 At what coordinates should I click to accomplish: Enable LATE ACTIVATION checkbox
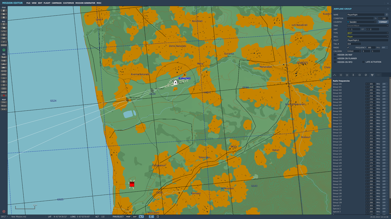point(364,62)
